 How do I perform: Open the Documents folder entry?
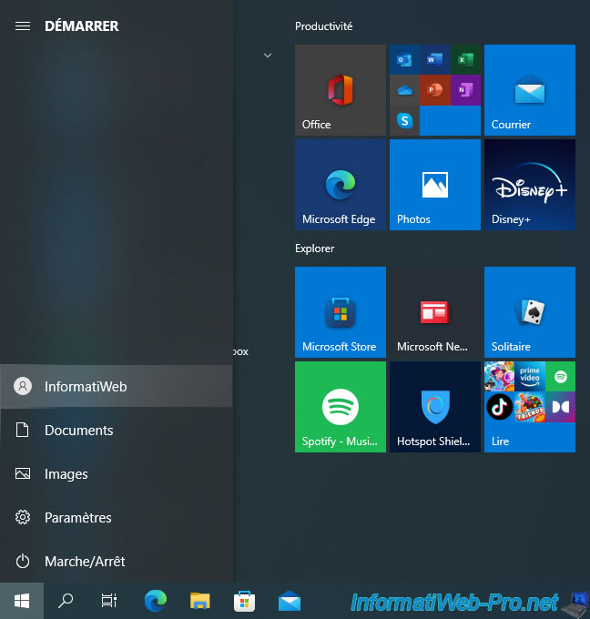click(x=117, y=430)
